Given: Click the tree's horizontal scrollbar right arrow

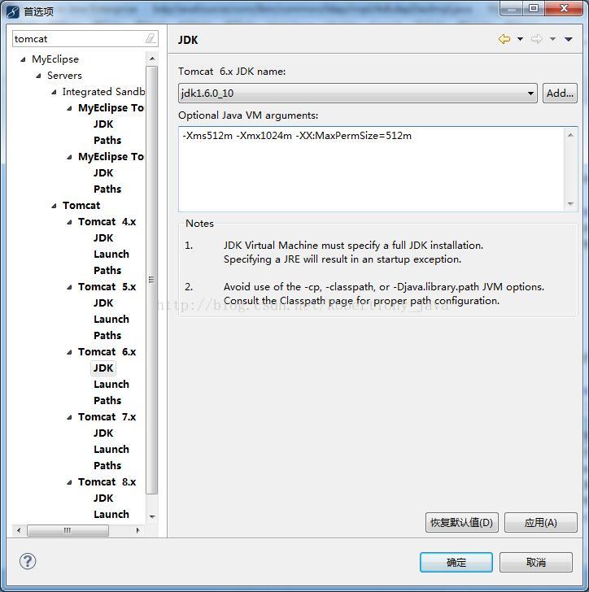Looking at the screenshot, I should pyautogui.click(x=138, y=530).
